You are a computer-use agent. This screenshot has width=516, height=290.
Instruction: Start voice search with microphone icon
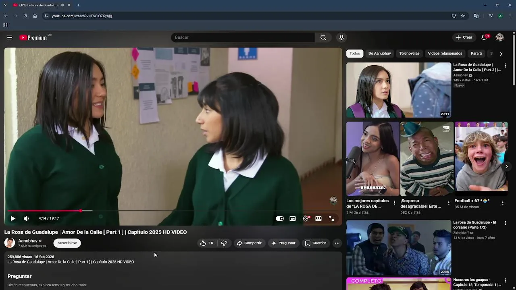pos(341,37)
